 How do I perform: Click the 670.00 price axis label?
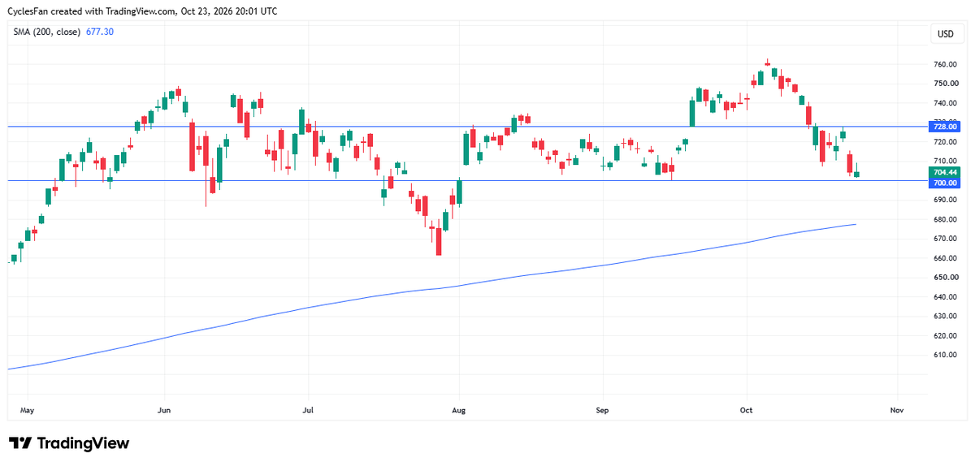(944, 239)
